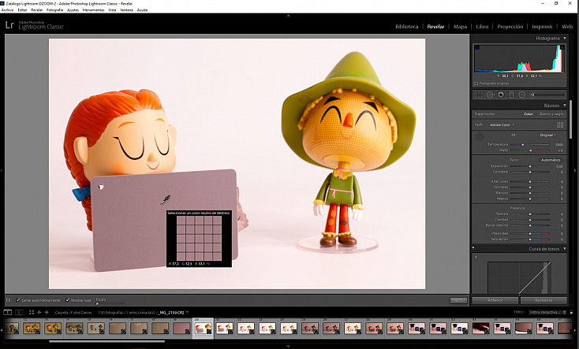
Task: Click the Matiz slider
Action: pos(530,150)
